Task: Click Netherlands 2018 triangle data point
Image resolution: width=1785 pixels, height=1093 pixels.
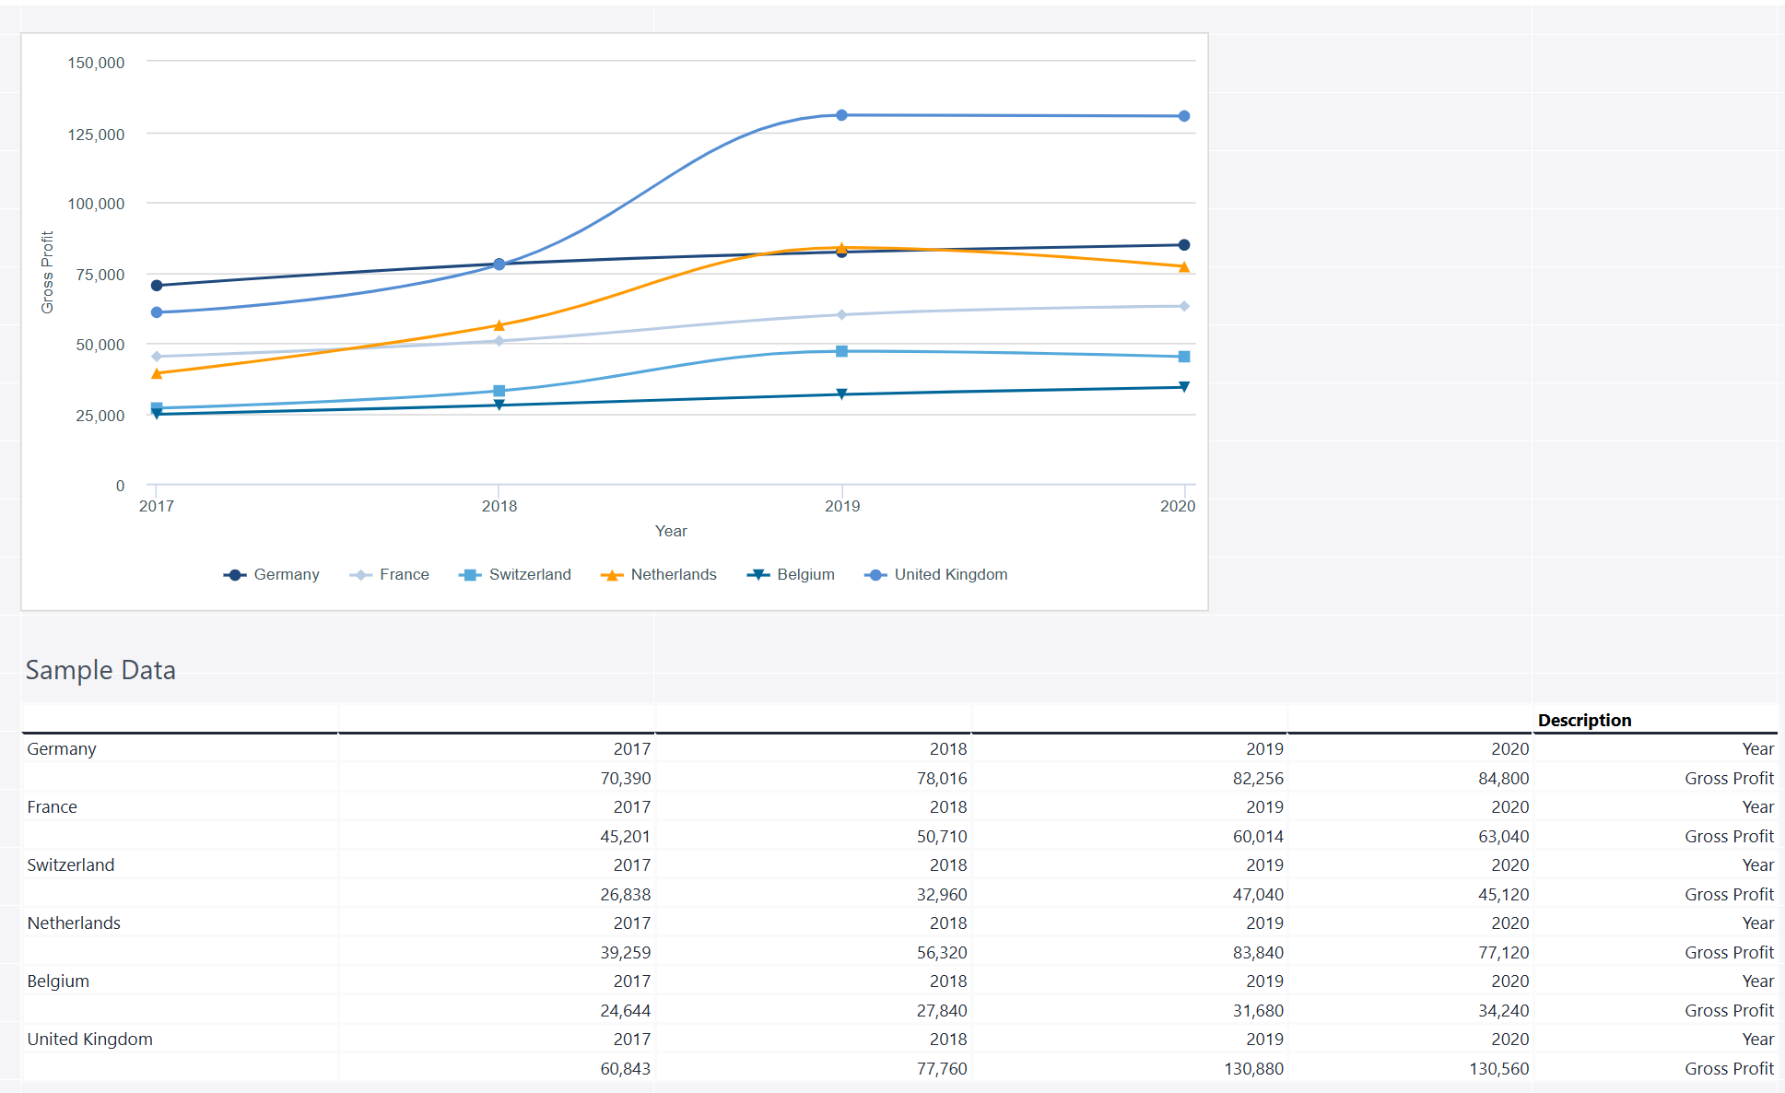Action: [x=499, y=325]
